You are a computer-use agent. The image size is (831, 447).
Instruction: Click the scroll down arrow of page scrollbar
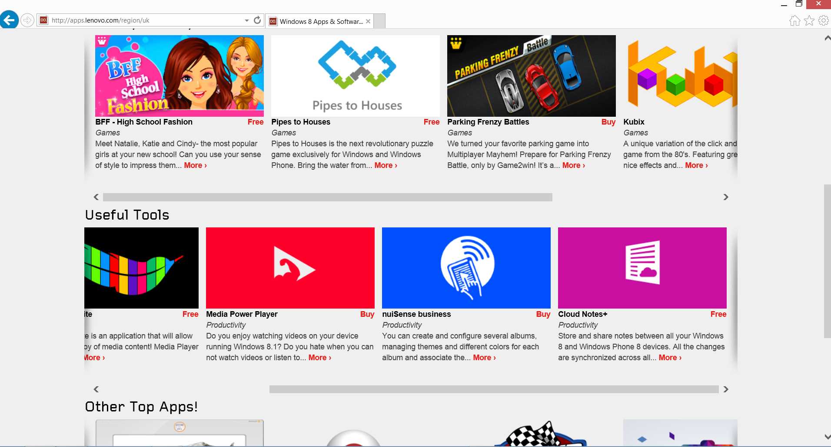[x=827, y=437]
